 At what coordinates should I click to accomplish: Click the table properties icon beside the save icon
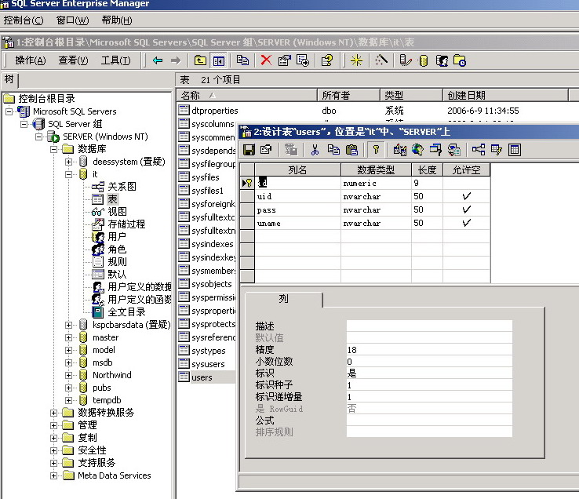266,150
